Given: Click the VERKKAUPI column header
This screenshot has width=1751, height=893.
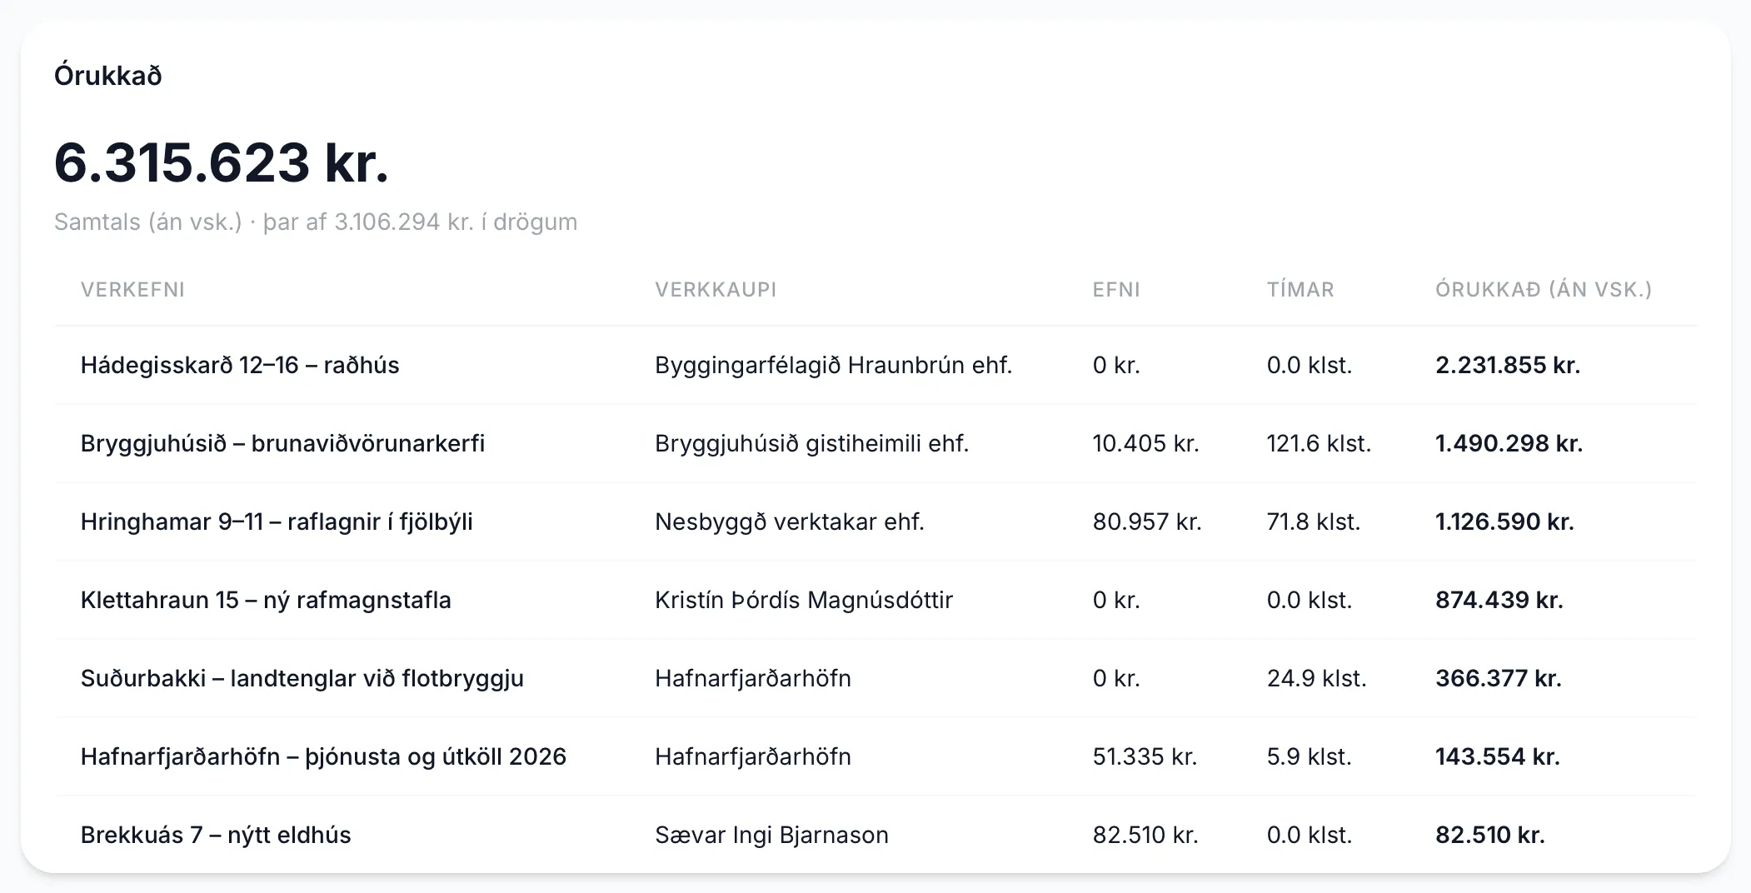Looking at the screenshot, I should [716, 289].
